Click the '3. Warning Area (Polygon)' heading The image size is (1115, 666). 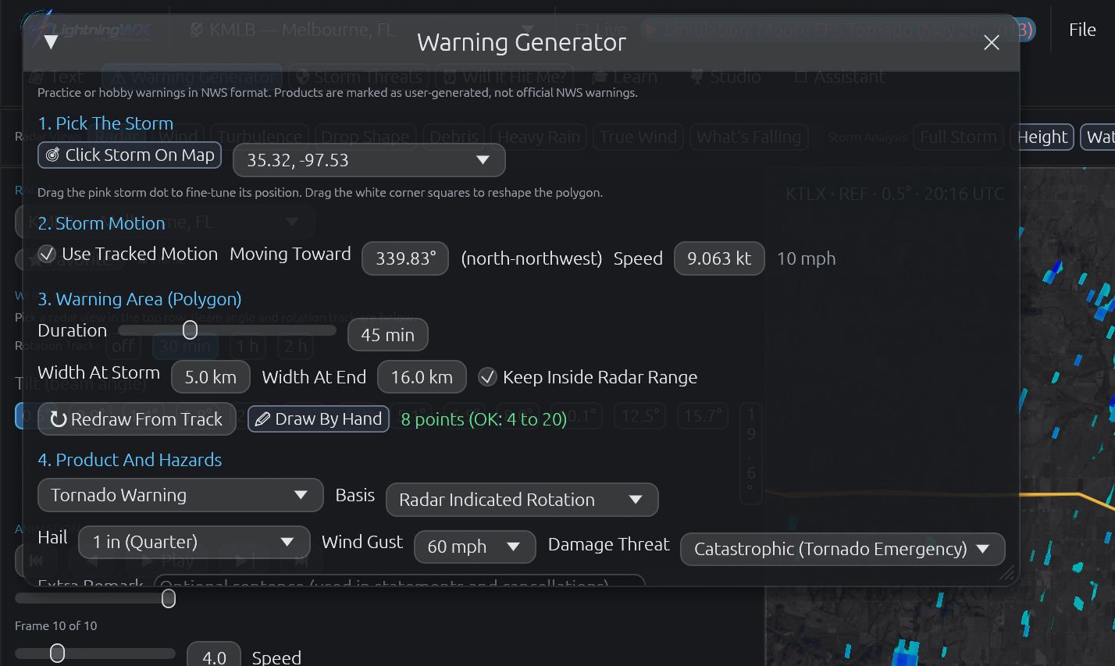click(140, 299)
